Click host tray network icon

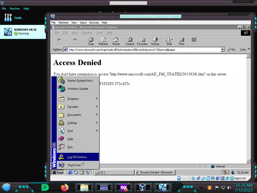tap(223, 187)
